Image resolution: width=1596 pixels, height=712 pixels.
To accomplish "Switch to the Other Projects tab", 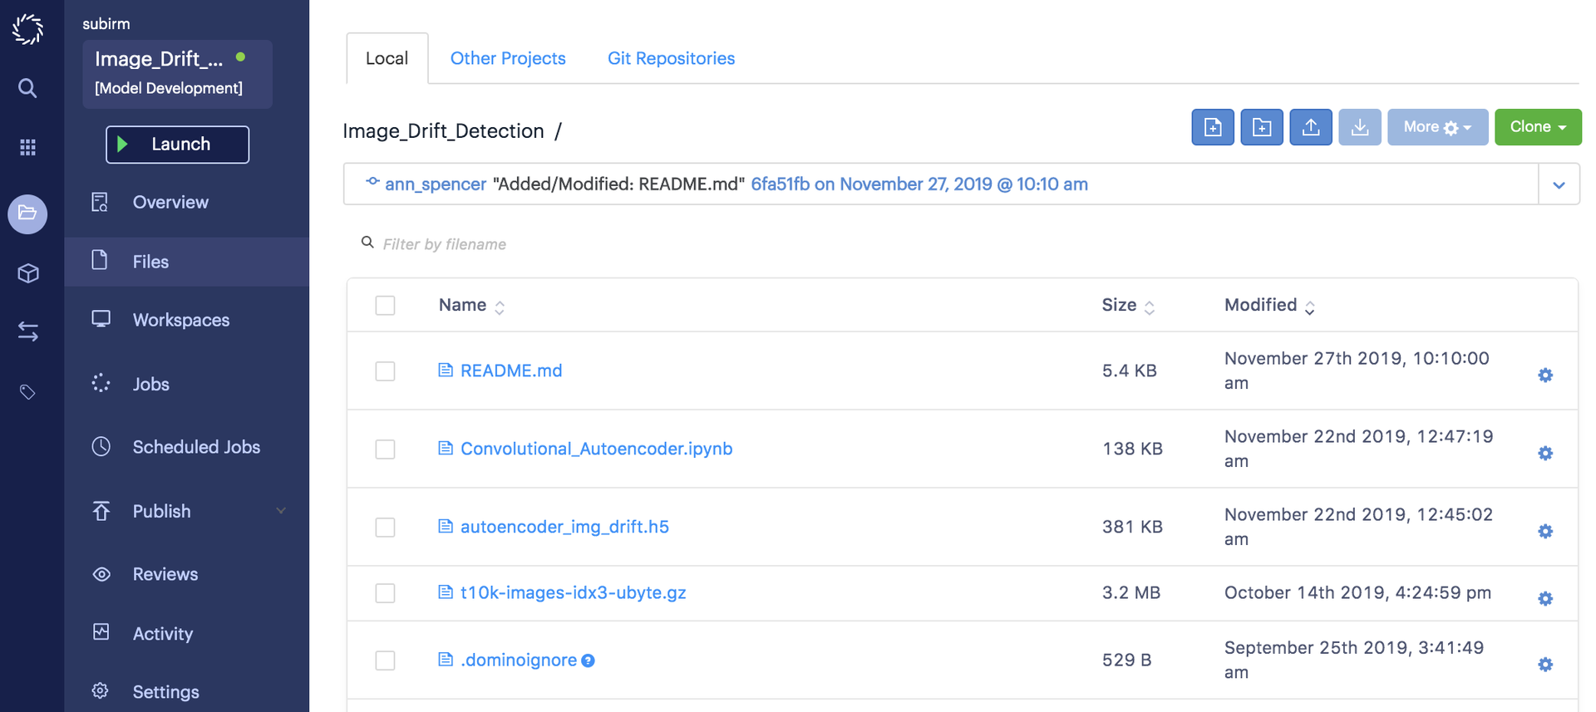I will (507, 58).
